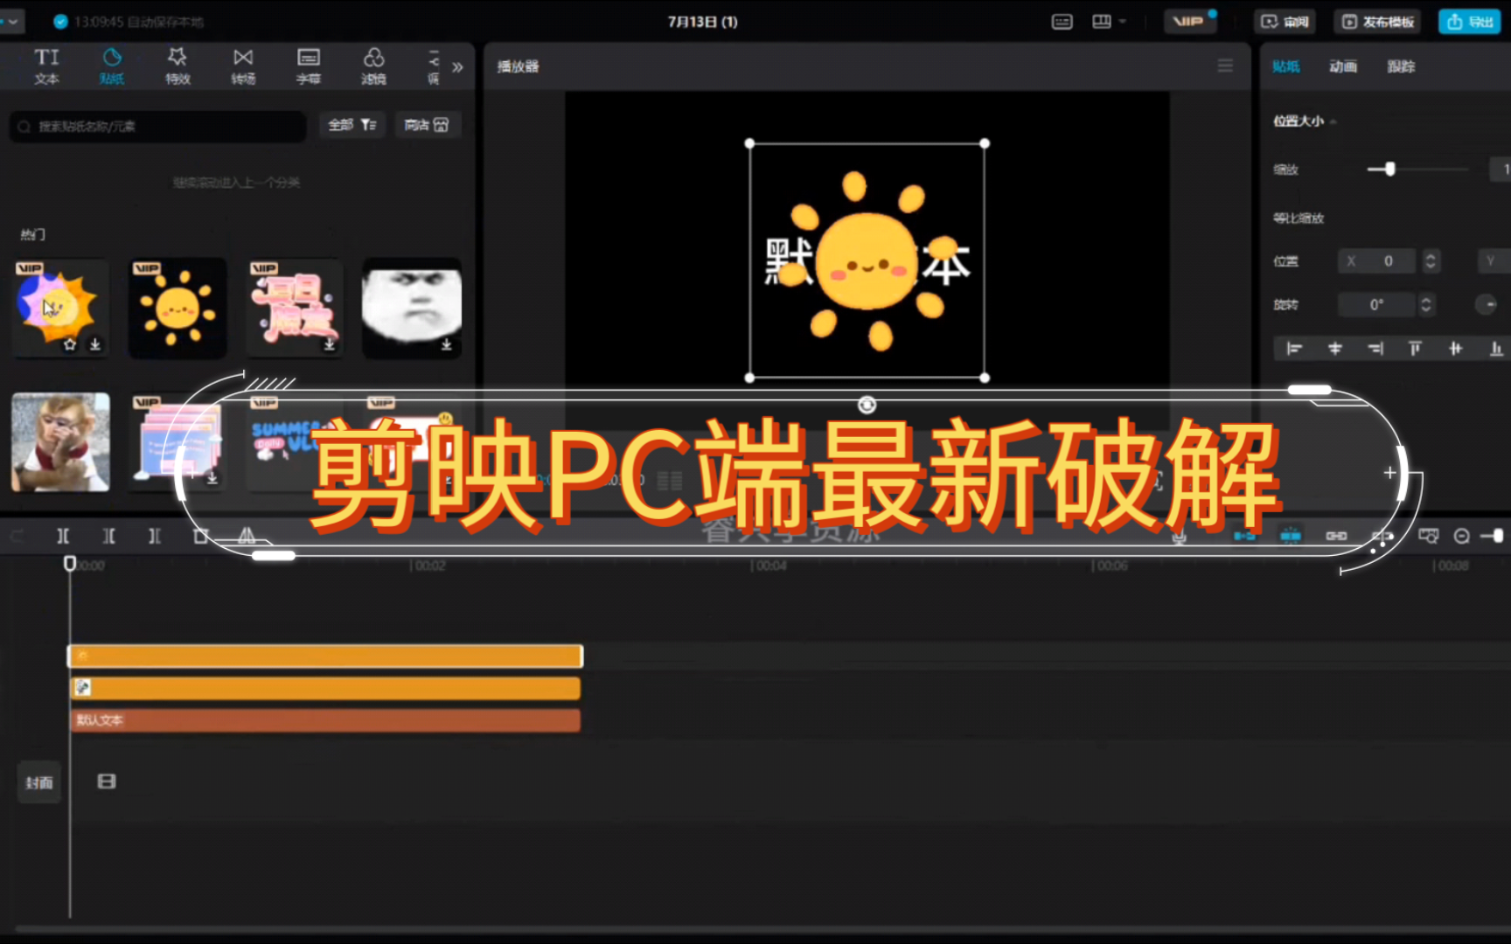This screenshot has height=944, width=1511.
Task: Download the grumpy face meme sticker
Action: [446, 344]
